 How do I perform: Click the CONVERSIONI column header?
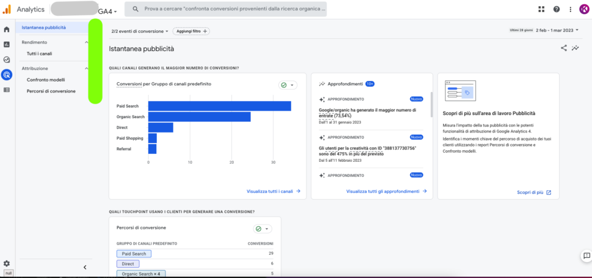pos(261,243)
